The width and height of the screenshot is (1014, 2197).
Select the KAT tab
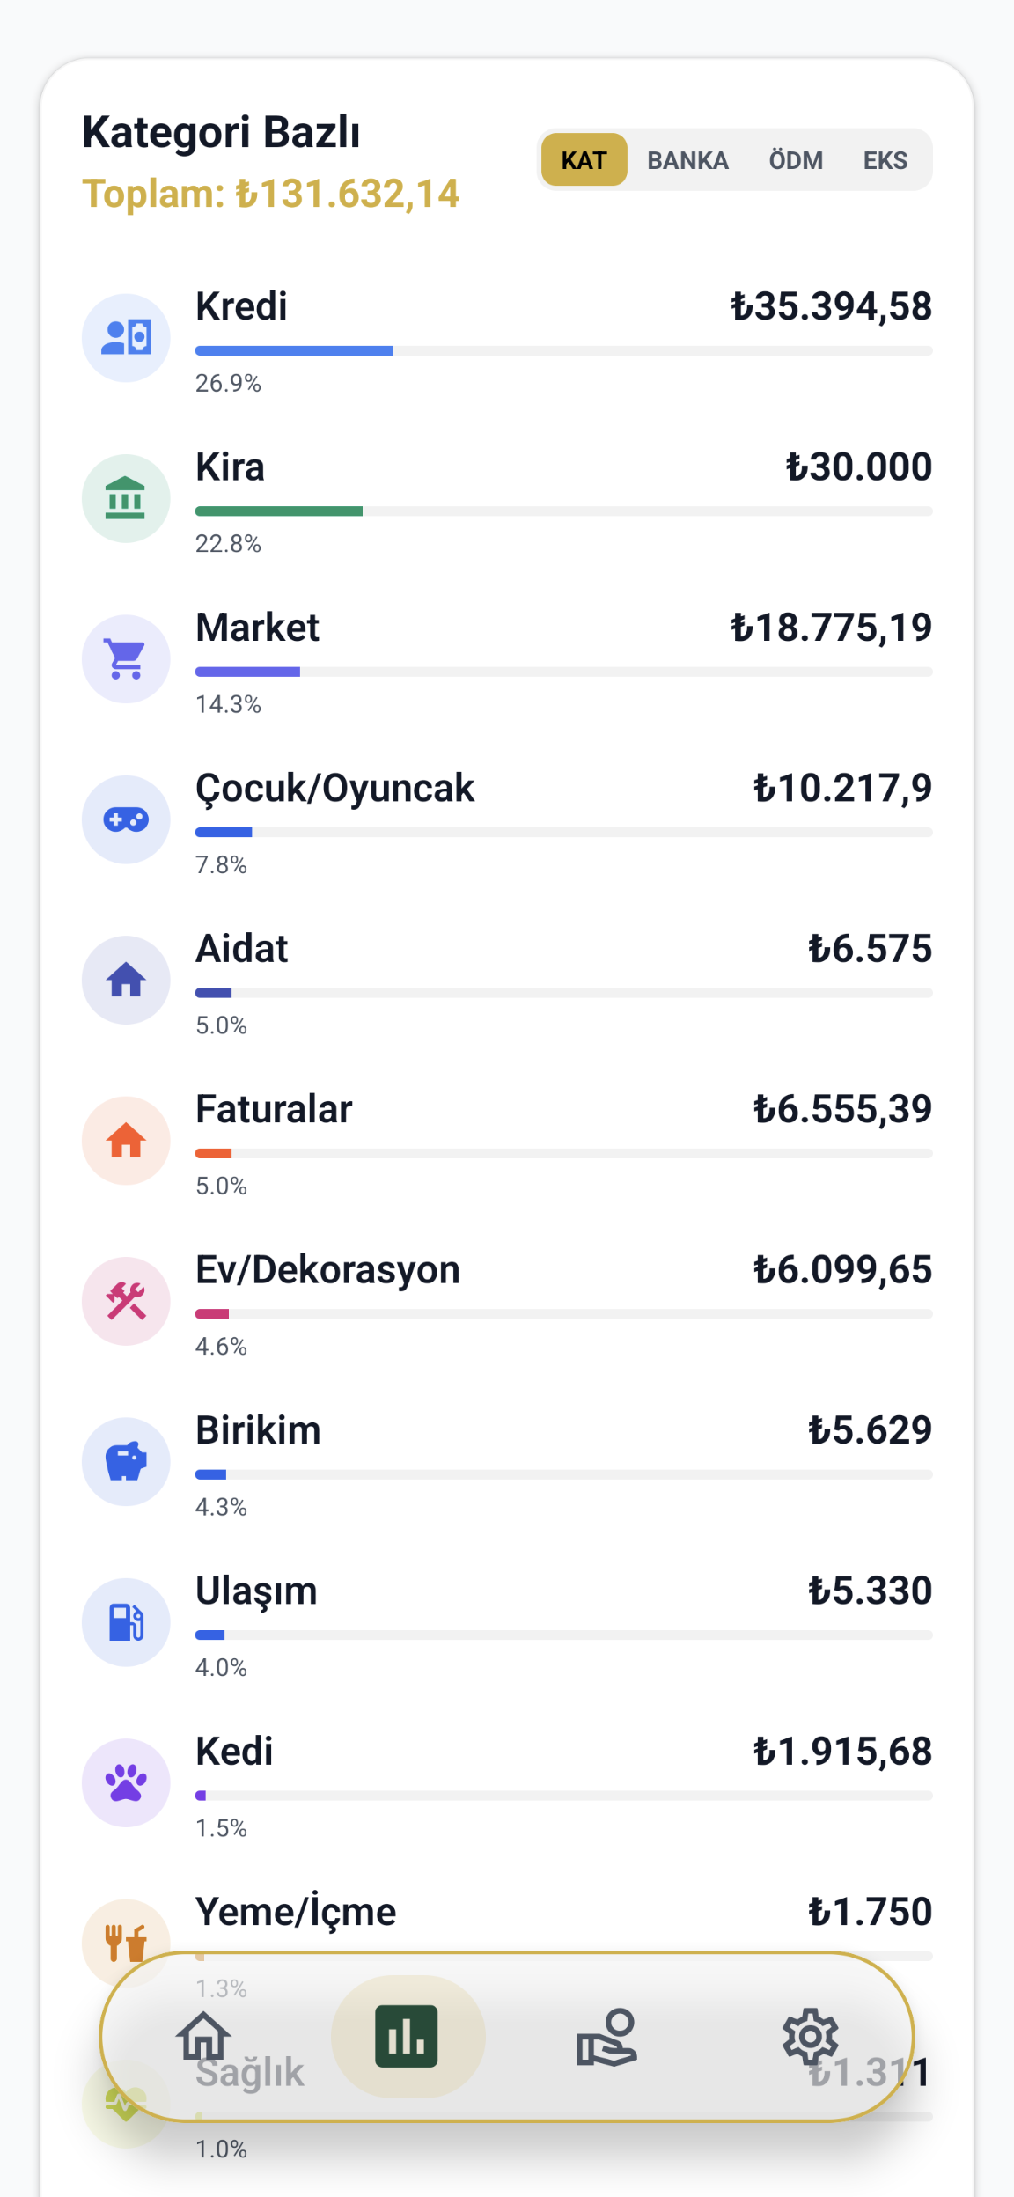[584, 160]
